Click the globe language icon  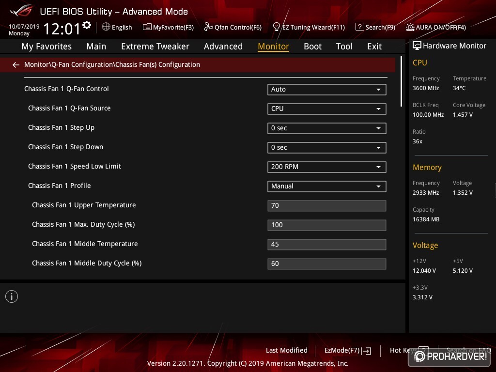tap(106, 27)
